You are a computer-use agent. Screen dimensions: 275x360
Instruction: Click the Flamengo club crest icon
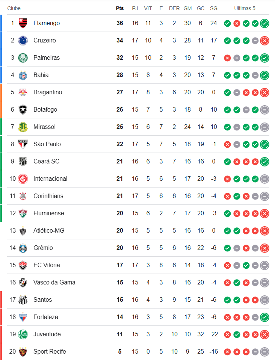pyautogui.click(x=23, y=23)
